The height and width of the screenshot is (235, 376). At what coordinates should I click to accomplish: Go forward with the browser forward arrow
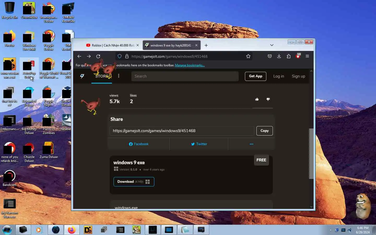(89, 56)
